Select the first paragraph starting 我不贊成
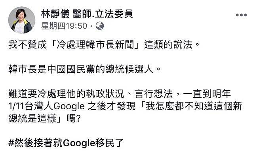Image resolution: width=255 pixels, height=153 pixels. pyautogui.click(x=104, y=45)
